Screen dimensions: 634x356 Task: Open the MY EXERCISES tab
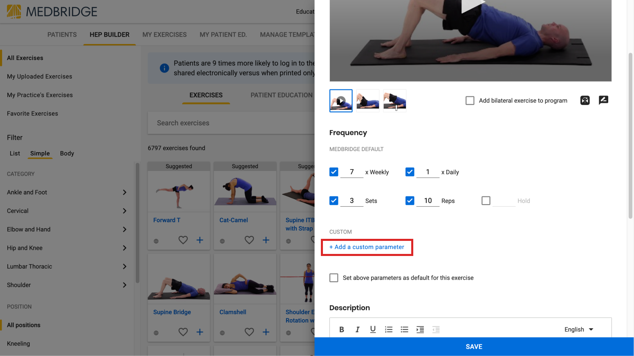tap(164, 35)
